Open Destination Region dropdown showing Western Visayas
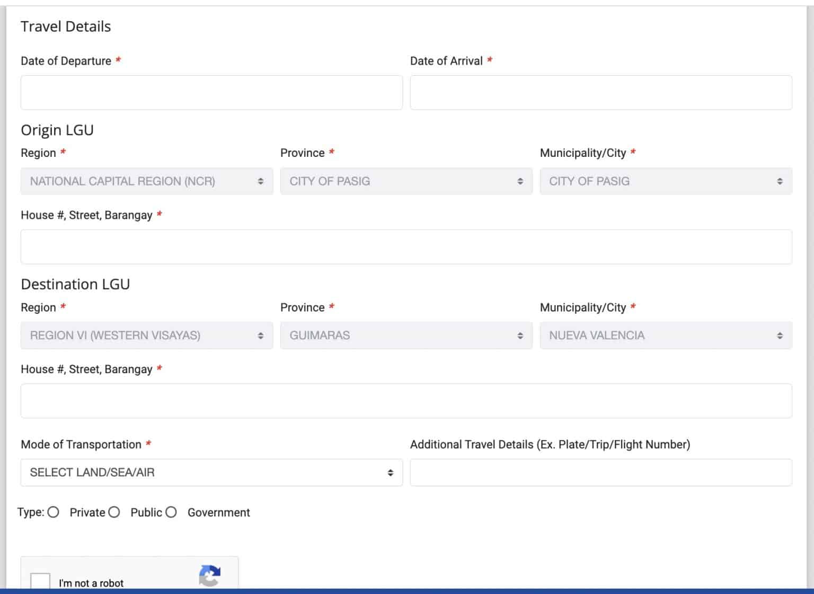This screenshot has height=594, width=814. pos(146,335)
